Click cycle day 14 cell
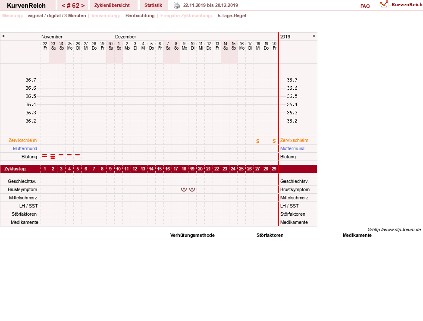The height and width of the screenshot is (321, 423). pyautogui.click(x=151, y=169)
